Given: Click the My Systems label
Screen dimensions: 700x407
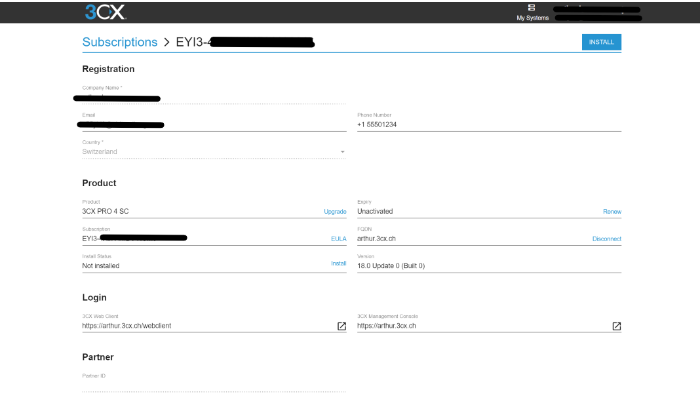Looking at the screenshot, I should click(x=533, y=18).
